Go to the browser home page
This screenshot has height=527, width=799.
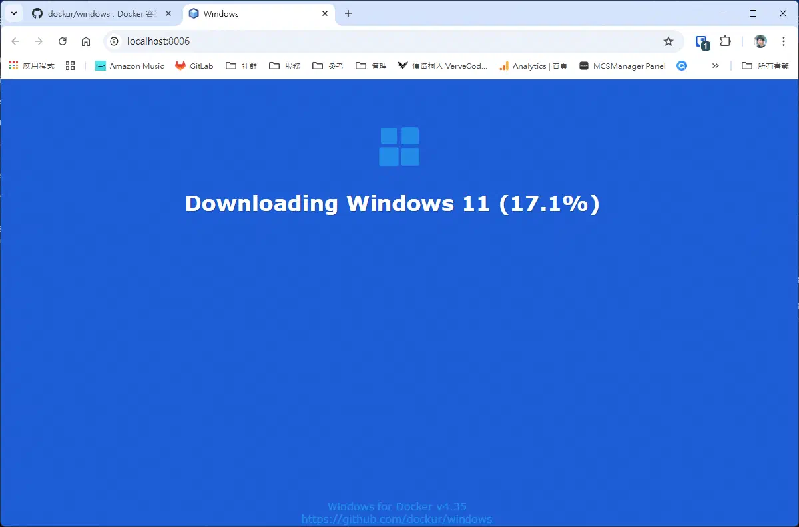point(86,41)
